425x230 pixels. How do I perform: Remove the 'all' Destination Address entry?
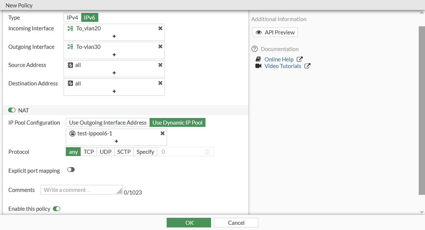pos(160,83)
